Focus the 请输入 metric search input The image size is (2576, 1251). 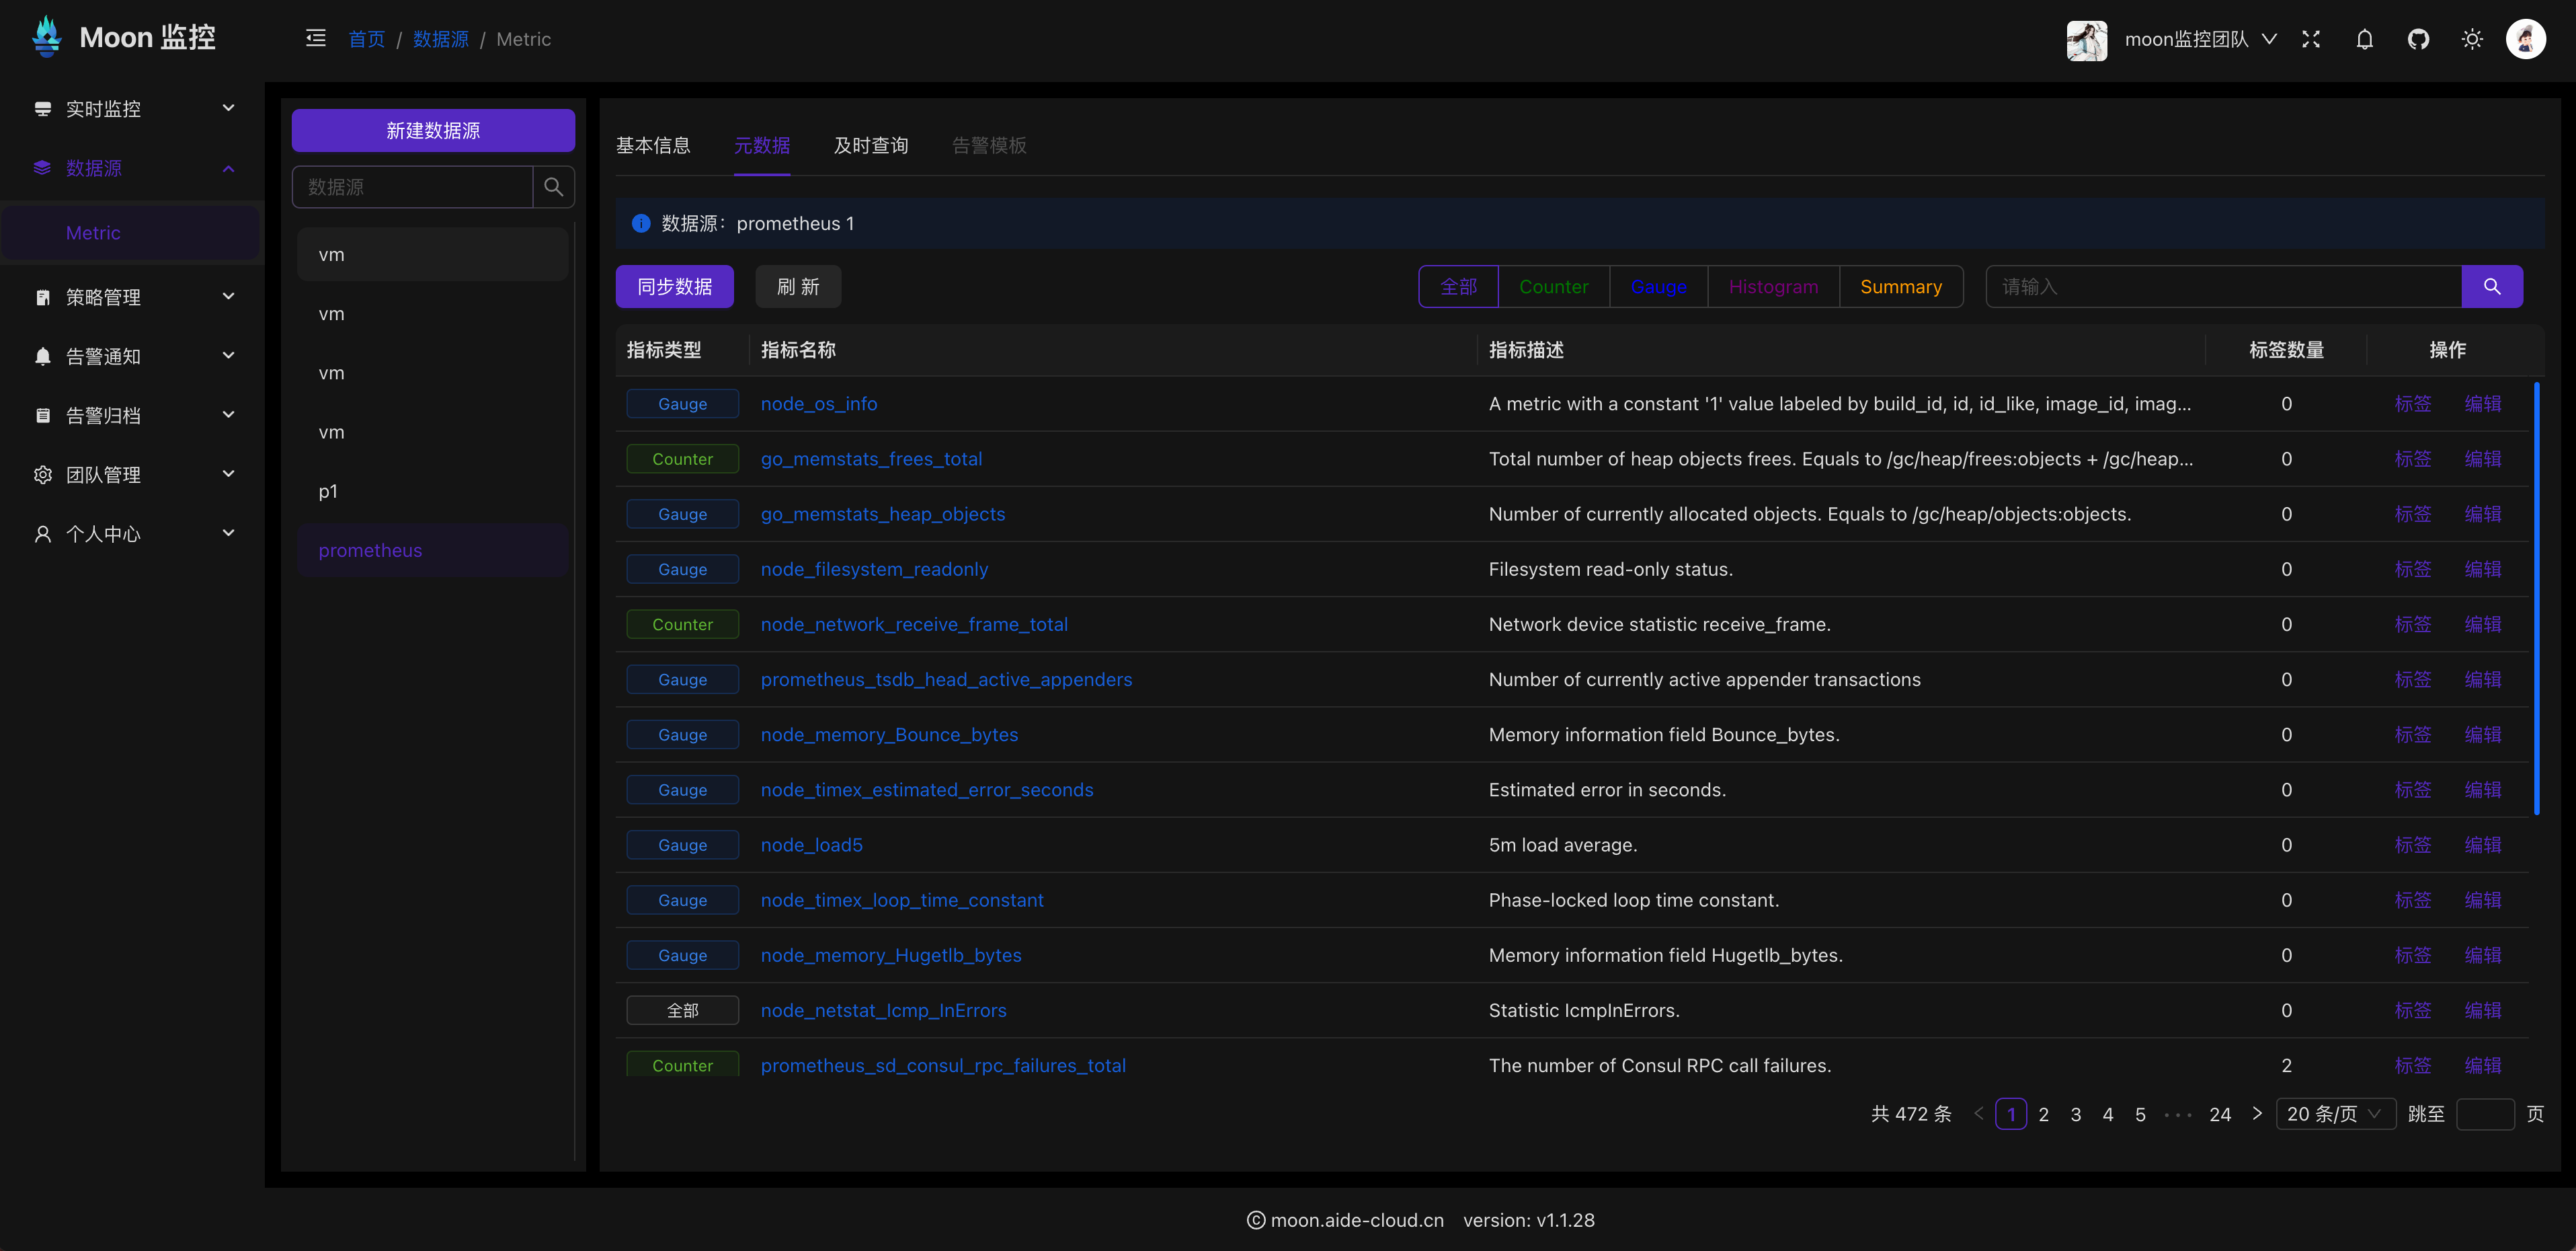click(2223, 287)
